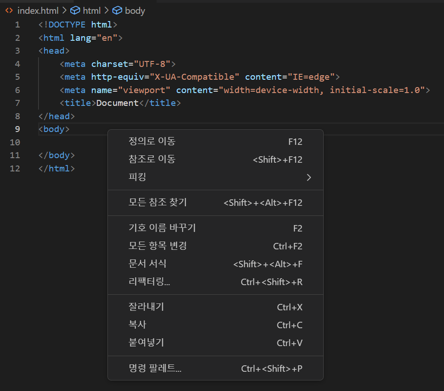Open the body breadcrumb segment
The width and height of the screenshot is (444, 391).
pos(135,11)
